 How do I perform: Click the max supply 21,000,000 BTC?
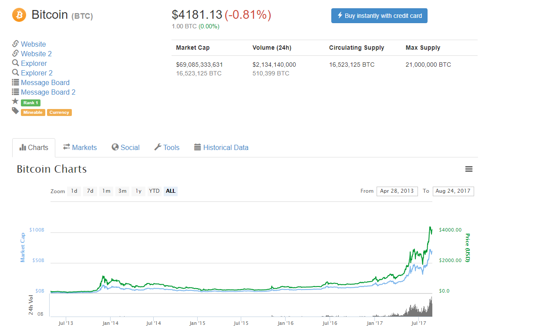[x=428, y=65]
